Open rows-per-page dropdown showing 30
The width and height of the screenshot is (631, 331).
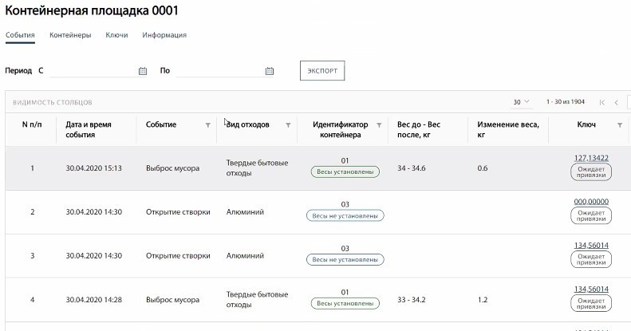click(521, 102)
